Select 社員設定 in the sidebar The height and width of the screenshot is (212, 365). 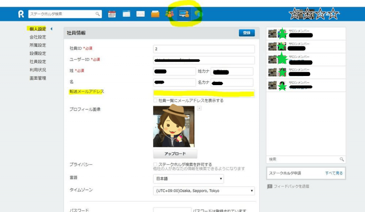tap(38, 61)
